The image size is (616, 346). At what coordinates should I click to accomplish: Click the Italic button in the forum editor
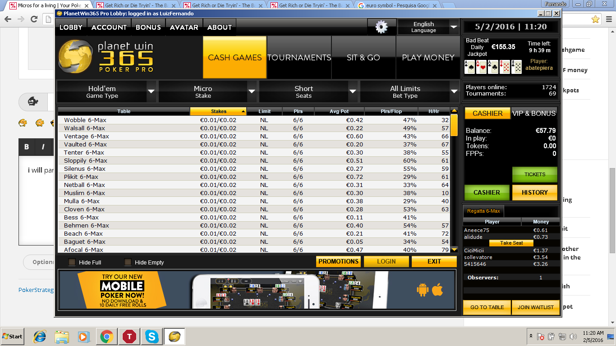[43, 146]
